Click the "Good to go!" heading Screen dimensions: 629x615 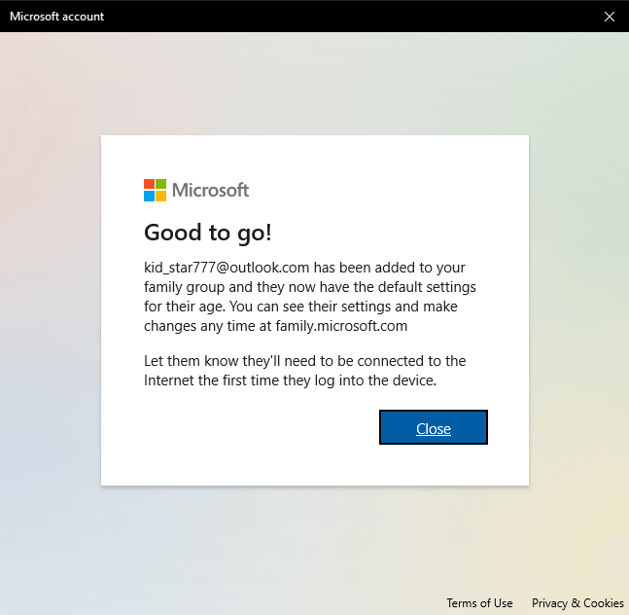click(208, 232)
